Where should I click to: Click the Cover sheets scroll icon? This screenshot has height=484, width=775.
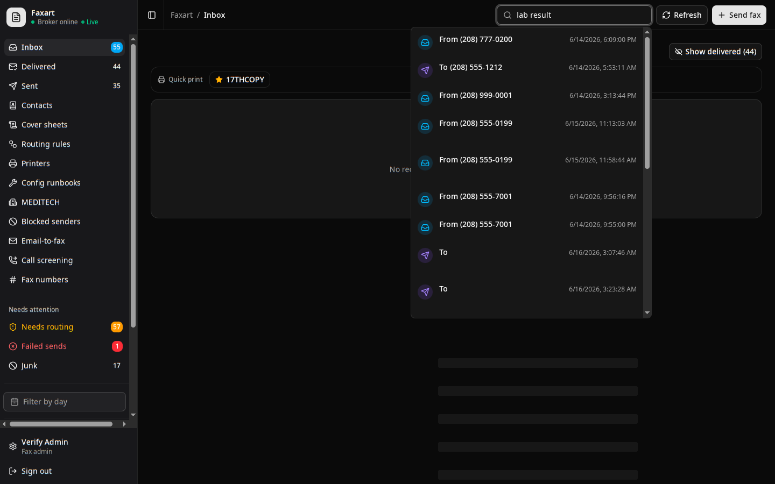tap(13, 125)
